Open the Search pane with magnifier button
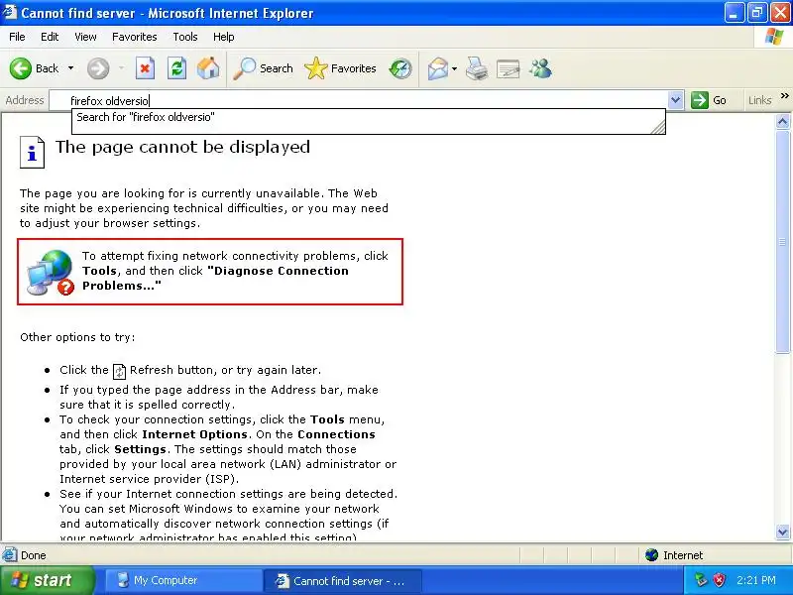 tap(263, 68)
